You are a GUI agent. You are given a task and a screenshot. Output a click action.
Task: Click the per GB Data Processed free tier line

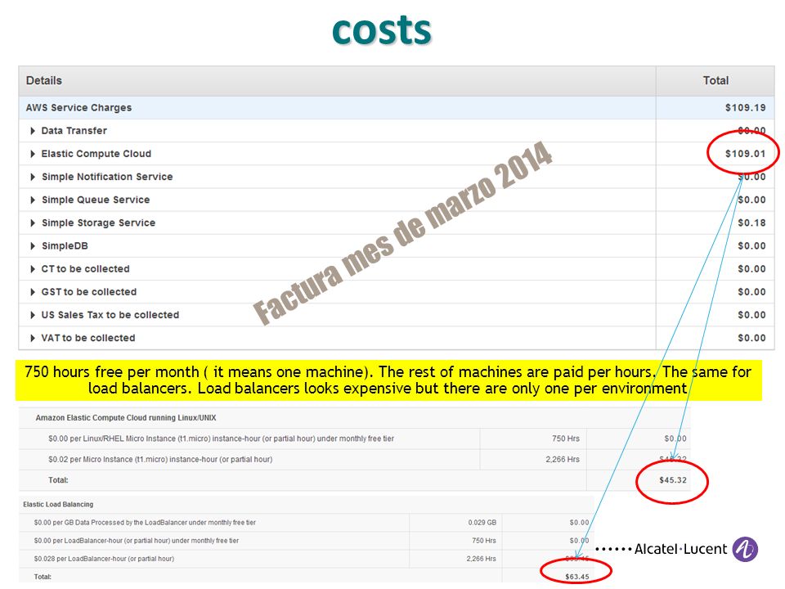click(x=145, y=523)
